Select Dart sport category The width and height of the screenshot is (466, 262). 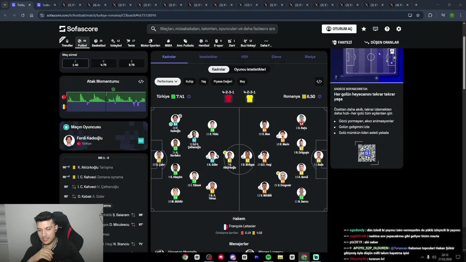[232, 43]
